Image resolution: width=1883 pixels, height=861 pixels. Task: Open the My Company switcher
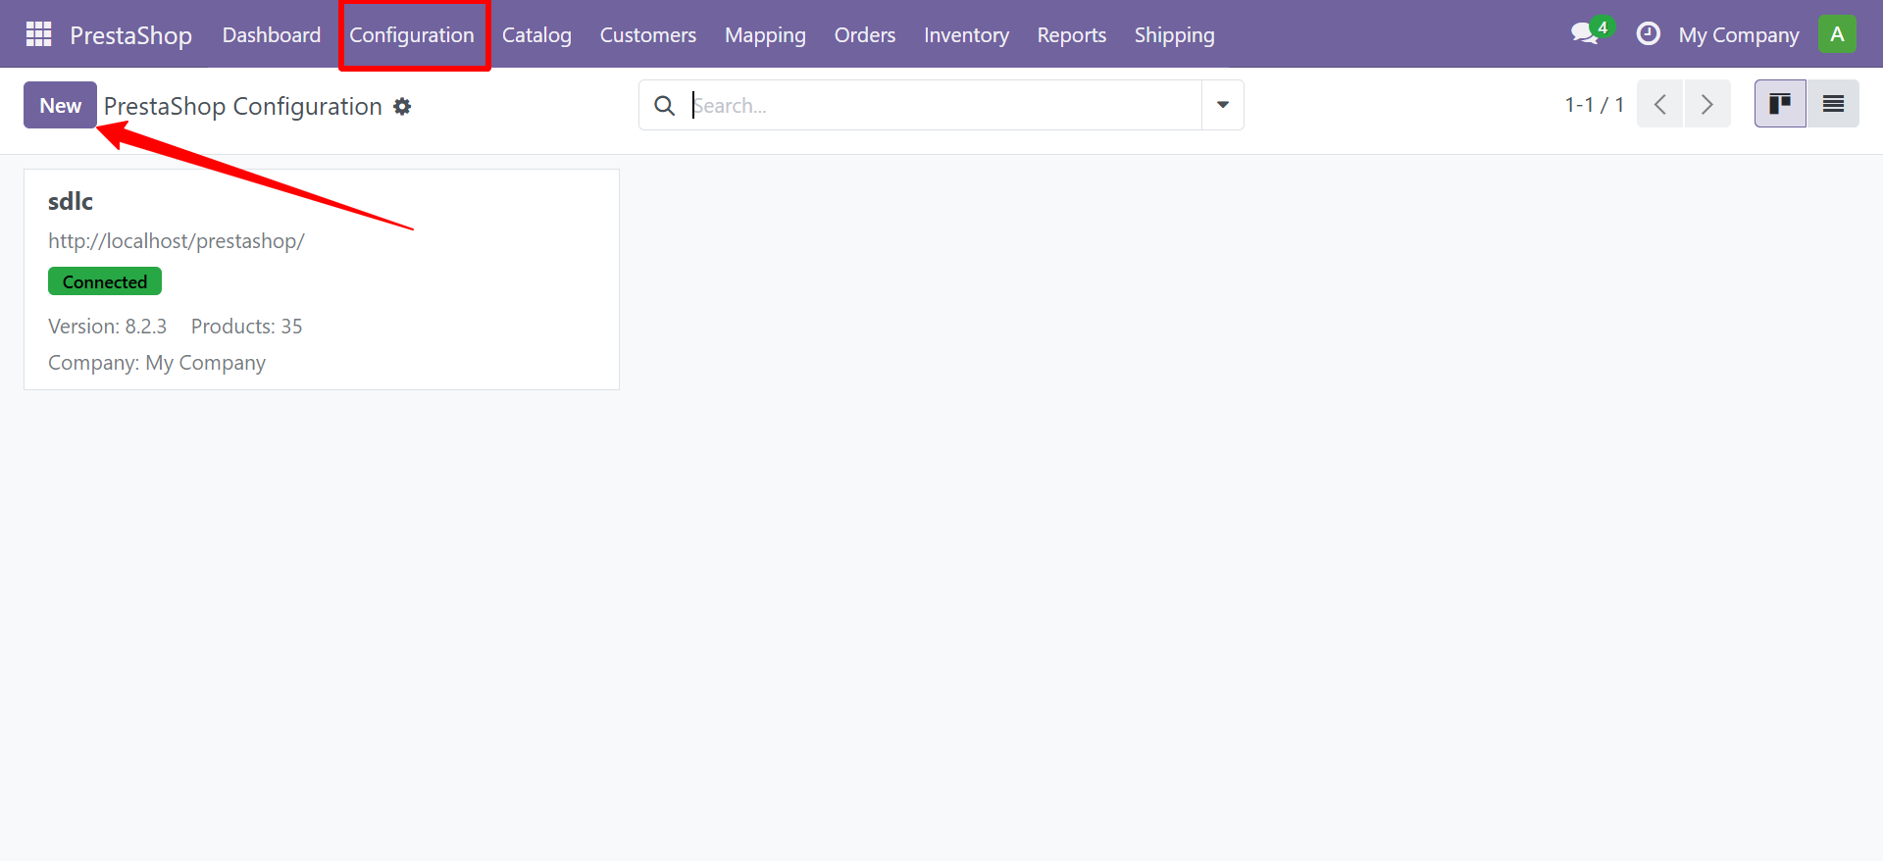coord(1739,35)
